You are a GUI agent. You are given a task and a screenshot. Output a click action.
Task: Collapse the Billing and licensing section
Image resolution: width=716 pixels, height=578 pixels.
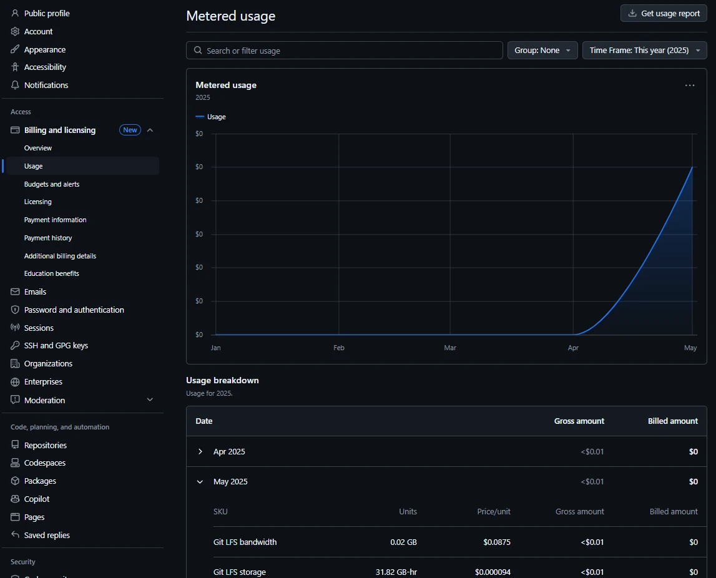[150, 130]
